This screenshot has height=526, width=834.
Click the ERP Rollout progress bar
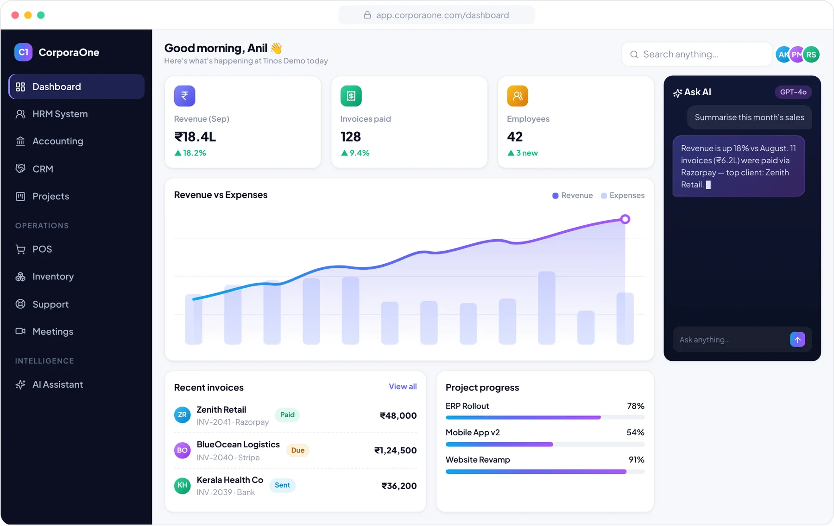[x=545, y=417]
